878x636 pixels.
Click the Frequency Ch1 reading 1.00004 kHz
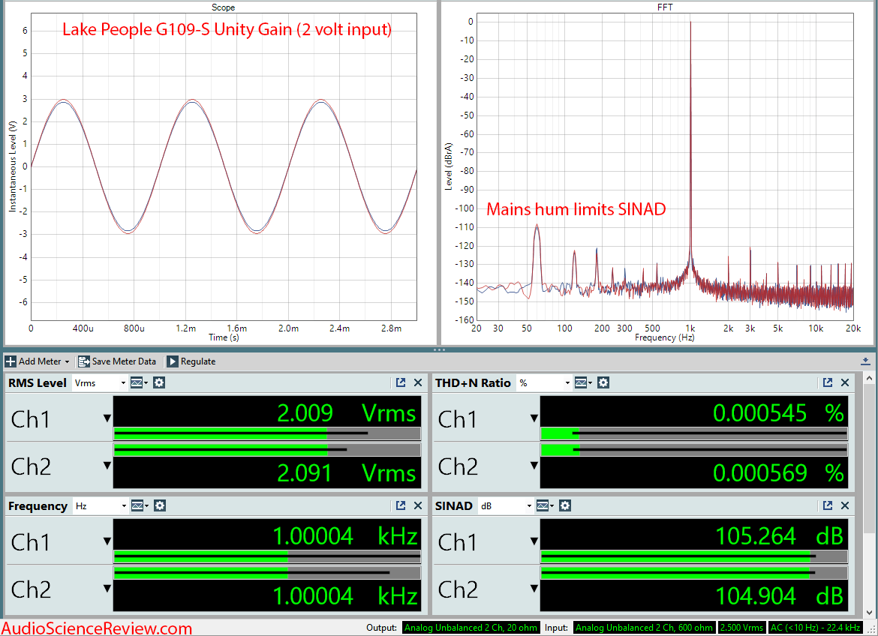345,536
